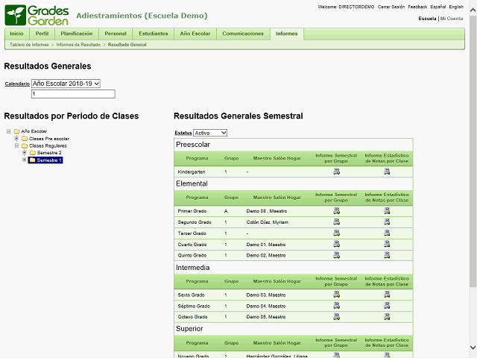Open Segundo Grado semester group report icon

pos(336,222)
